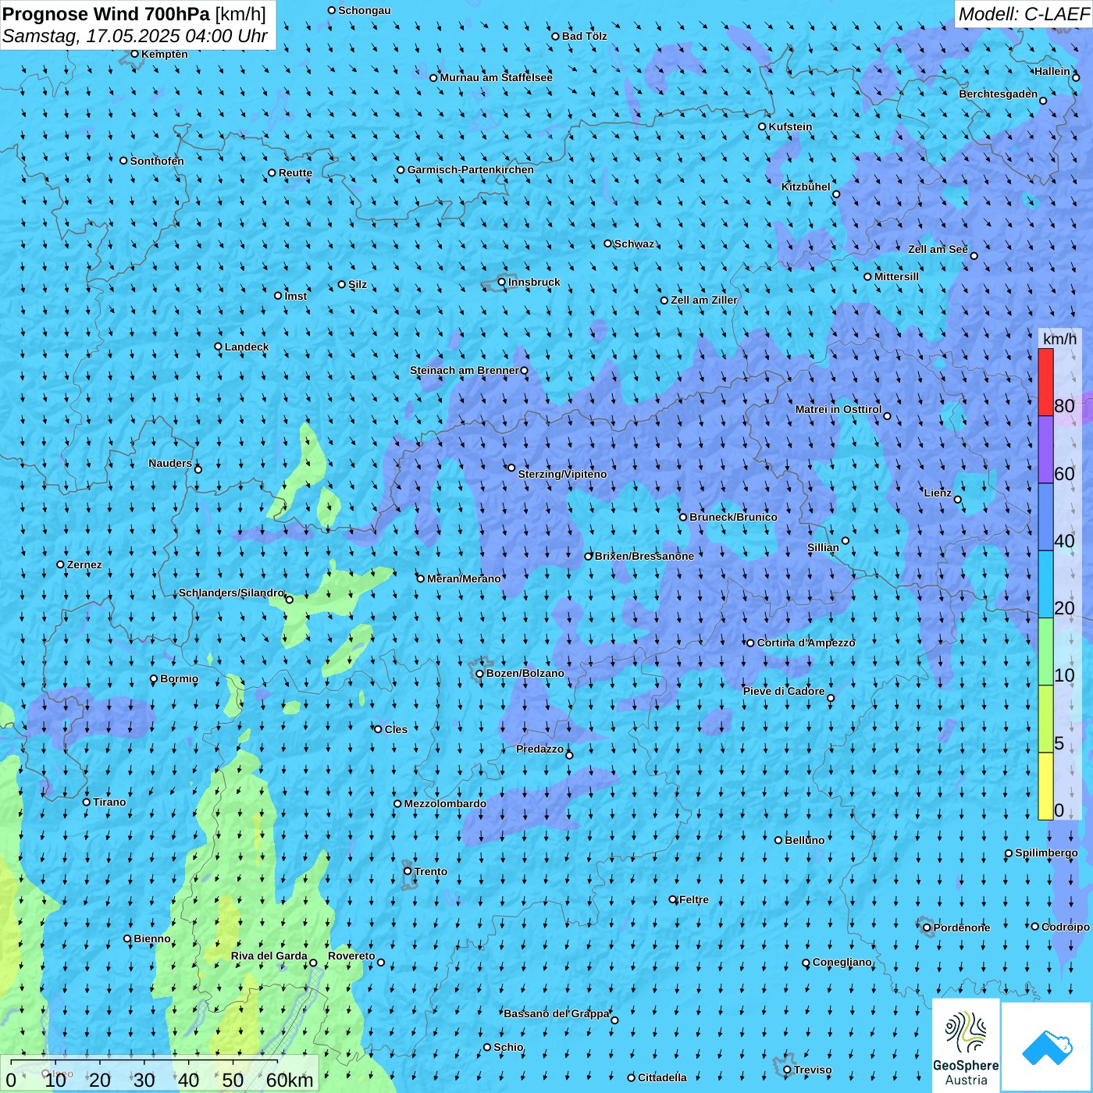The width and height of the screenshot is (1093, 1093).
Task: Click the 'Zell am Ziller' label
Action: (x=704, y=300)
